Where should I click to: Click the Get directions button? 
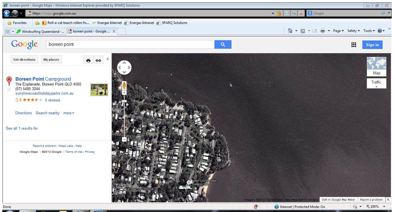(24, 60)
